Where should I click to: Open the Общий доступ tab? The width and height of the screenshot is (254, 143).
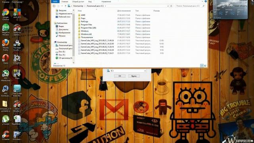pyautogui.click(x=78, y=2)
